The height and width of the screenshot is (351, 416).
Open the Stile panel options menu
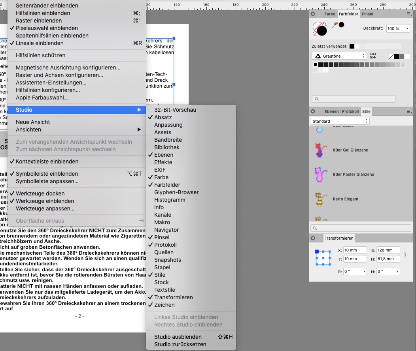(409, 111)
